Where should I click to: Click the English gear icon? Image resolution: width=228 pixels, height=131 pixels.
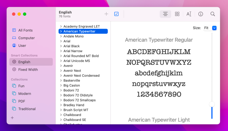pyautogui.click(x=14, y=62)
